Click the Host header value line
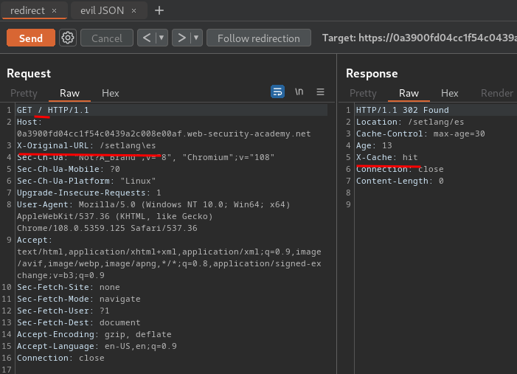 164,134
